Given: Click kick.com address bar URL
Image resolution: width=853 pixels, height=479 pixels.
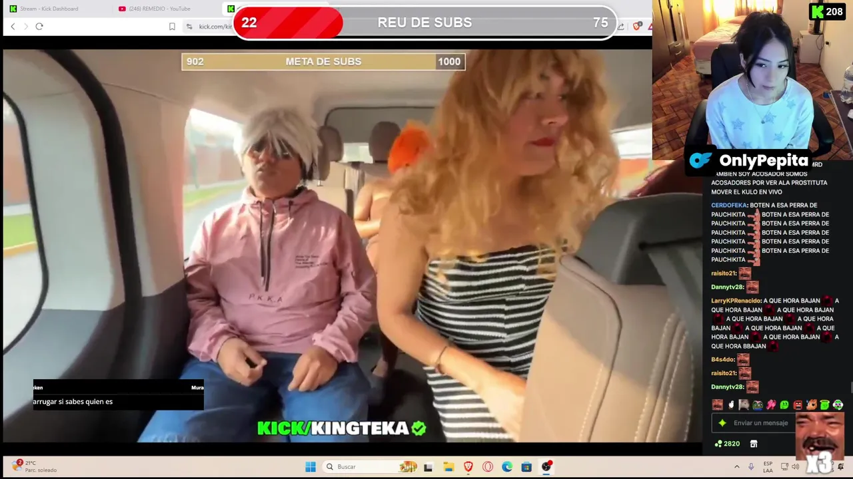Looking at the screenshot, I should [x=215, y=27].
